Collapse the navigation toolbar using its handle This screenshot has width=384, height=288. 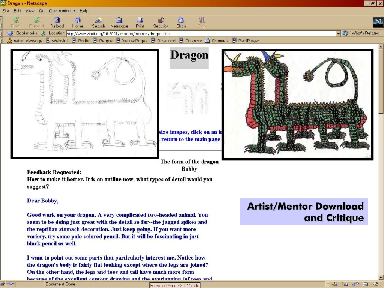1,22
